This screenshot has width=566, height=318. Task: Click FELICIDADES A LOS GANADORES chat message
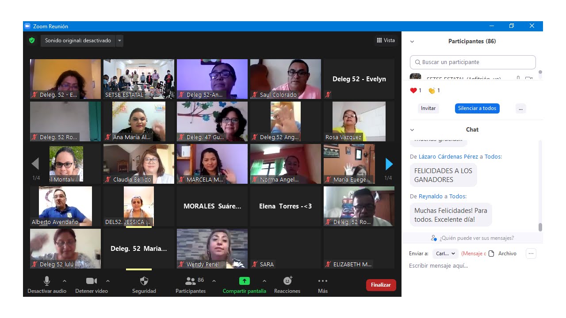(x=443, y=175)
